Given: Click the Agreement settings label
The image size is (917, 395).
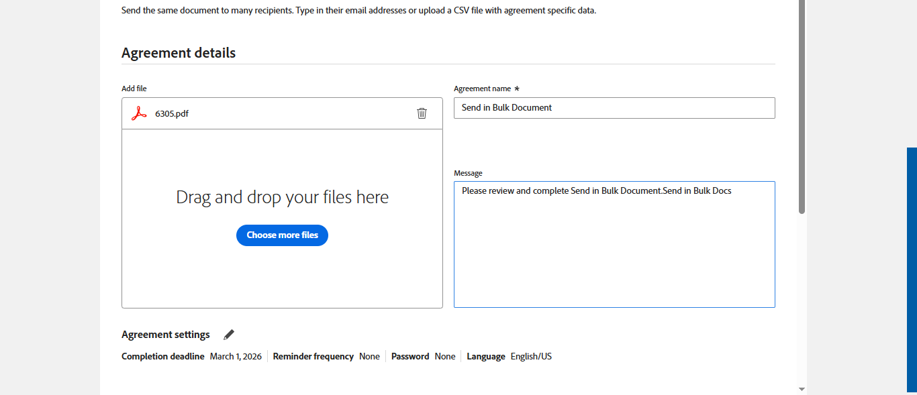Looking at the screenshot, I should [x=166, y=335].
